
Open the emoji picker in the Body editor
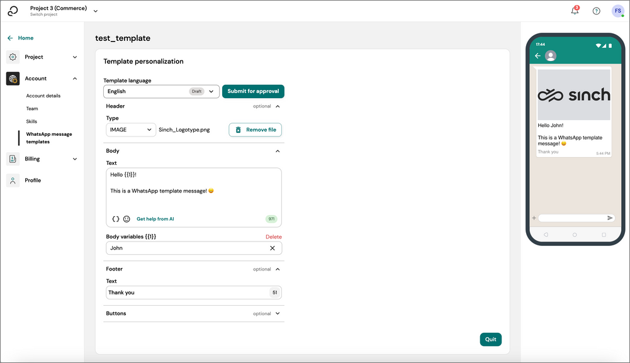127,218
